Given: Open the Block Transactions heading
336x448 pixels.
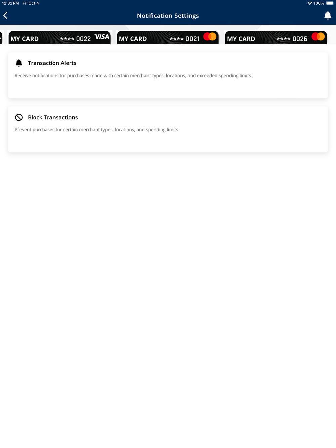Looking at the screenshot, I should click(x=53, y=117).
